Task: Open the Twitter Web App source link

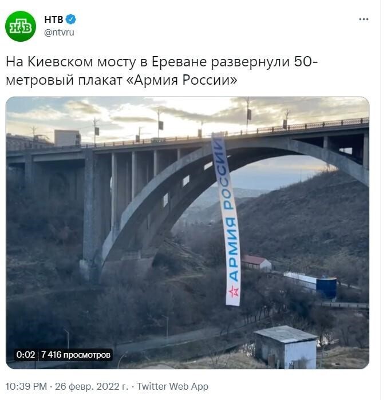Action: [172, 386]
